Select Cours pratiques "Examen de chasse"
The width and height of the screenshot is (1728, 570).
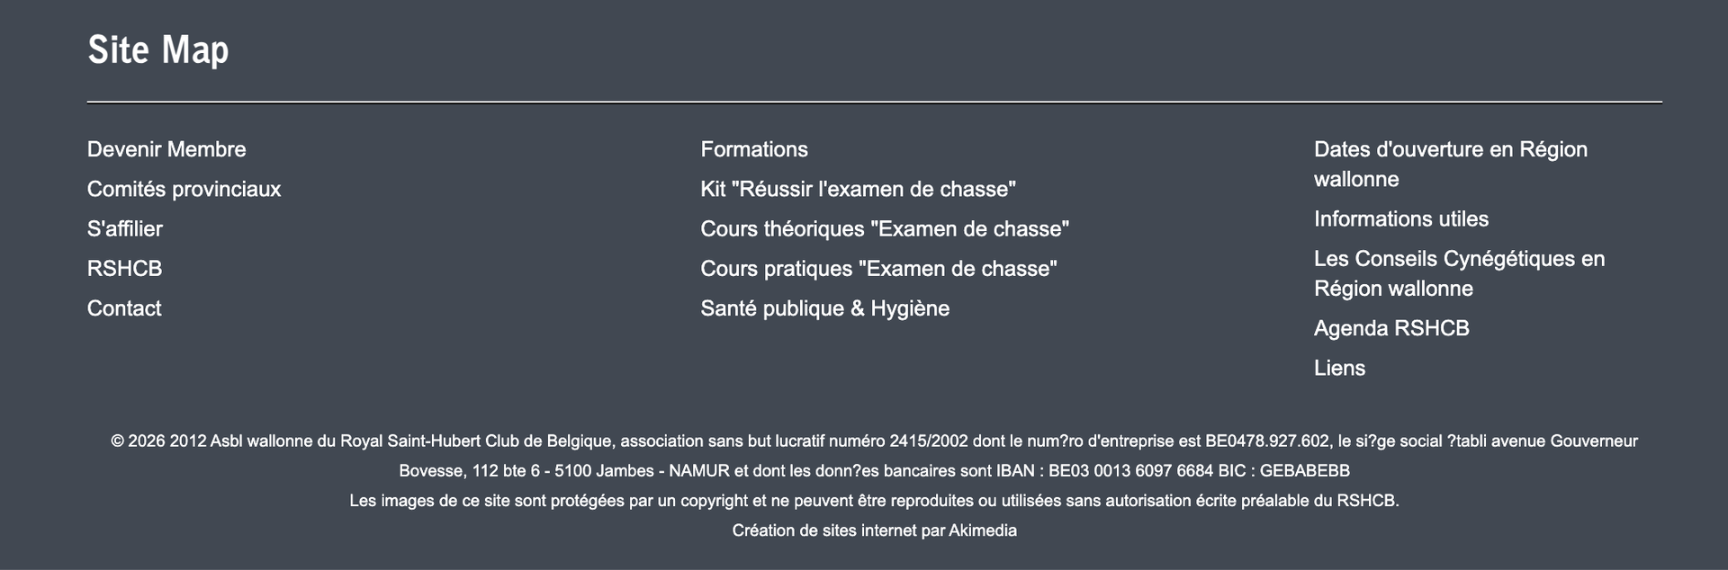click(x=878, y=268)
